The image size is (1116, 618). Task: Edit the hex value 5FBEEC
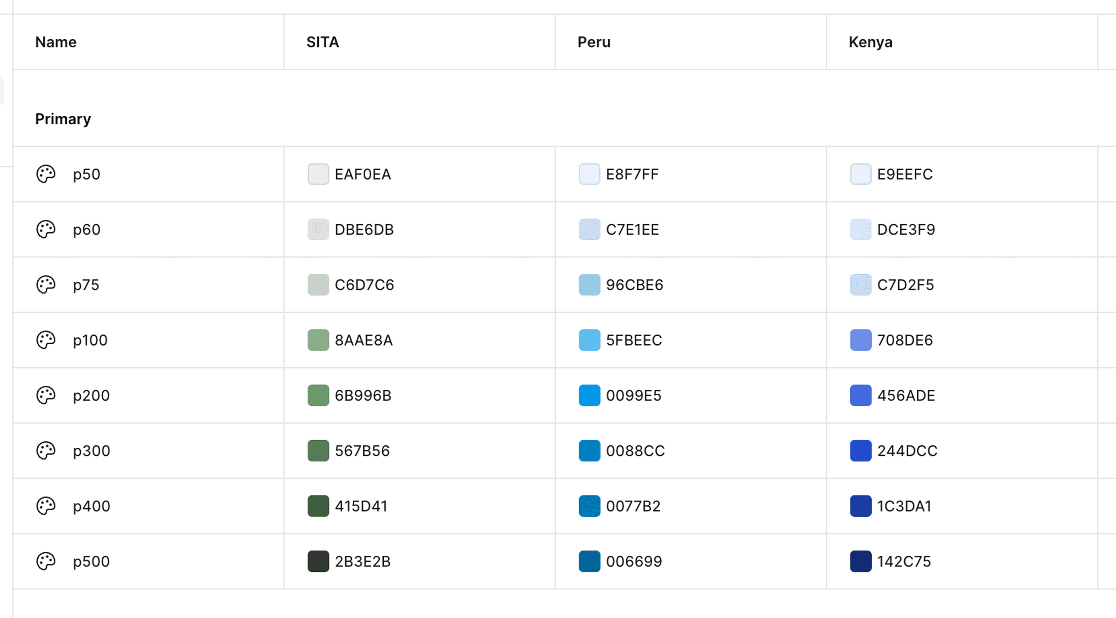634,340
